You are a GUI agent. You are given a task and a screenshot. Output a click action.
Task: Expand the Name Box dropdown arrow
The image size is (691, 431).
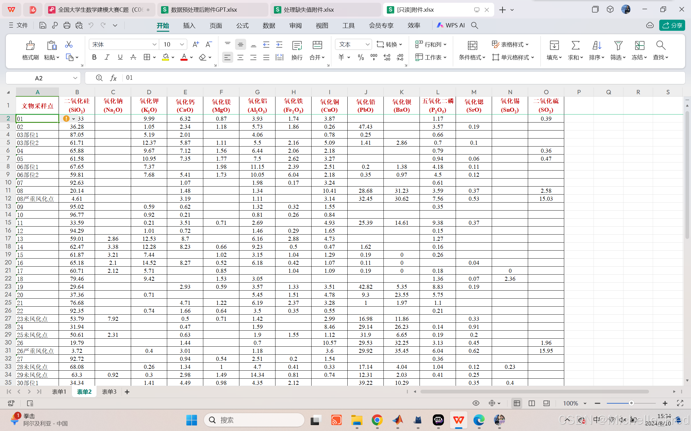(x=75, y=78)
